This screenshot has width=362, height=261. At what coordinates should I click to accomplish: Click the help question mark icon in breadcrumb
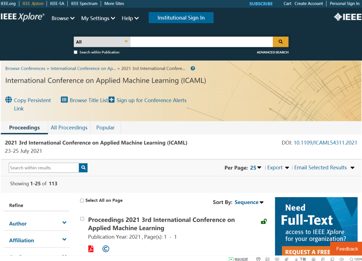[x=193, y=68]
